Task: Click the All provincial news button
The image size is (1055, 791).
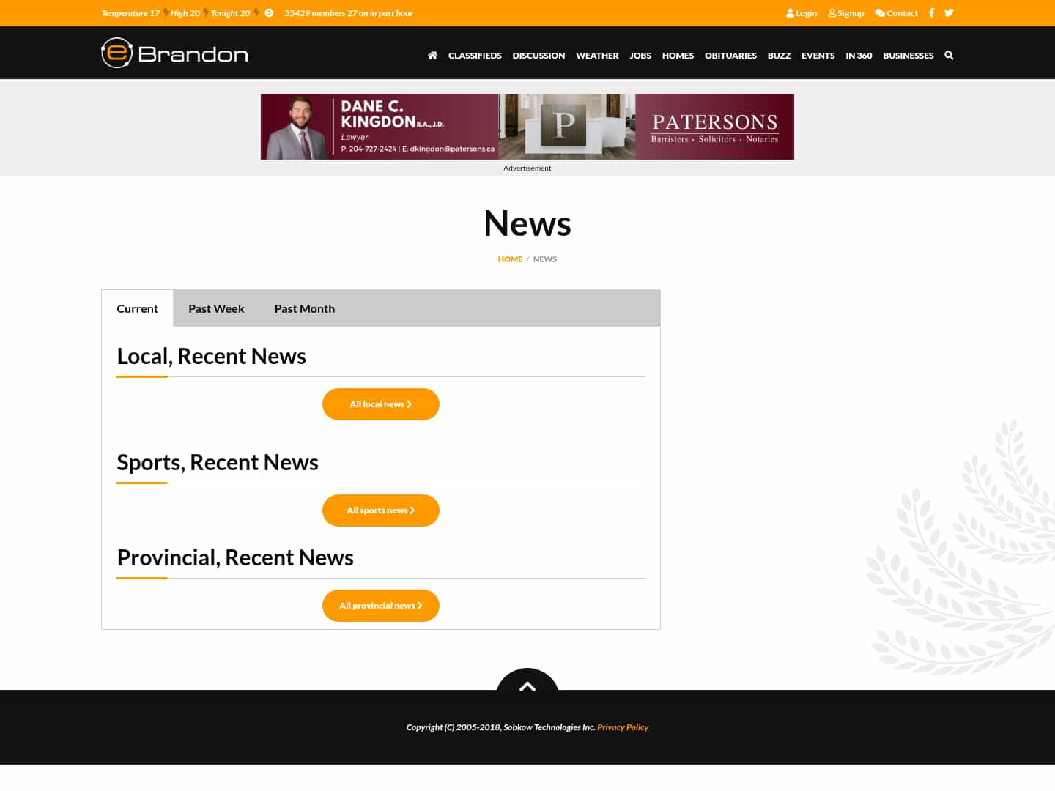Action: click(381, 606)
